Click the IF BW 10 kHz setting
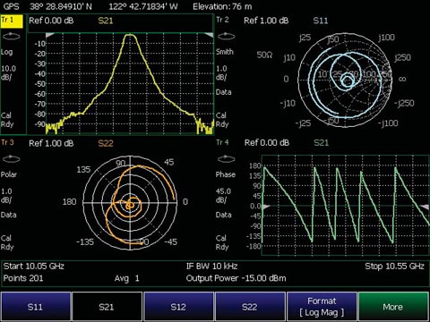This screenshot has width=430, height=322. pos(211,266)
